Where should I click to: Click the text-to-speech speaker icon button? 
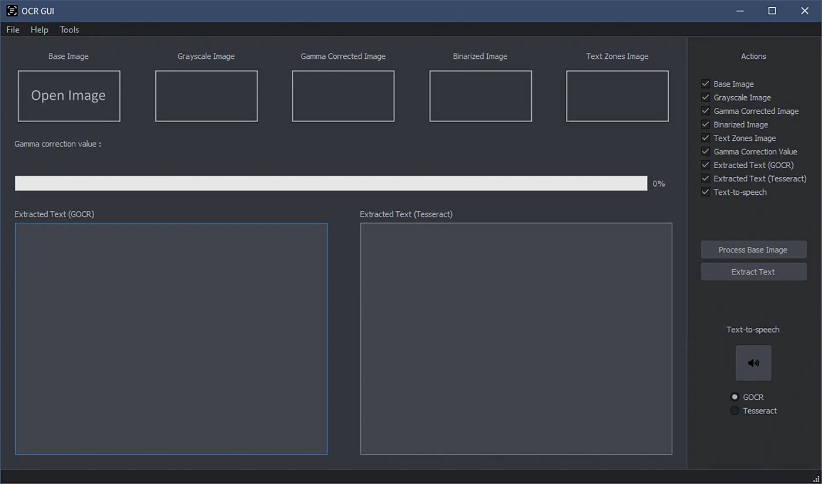(753, 363)
